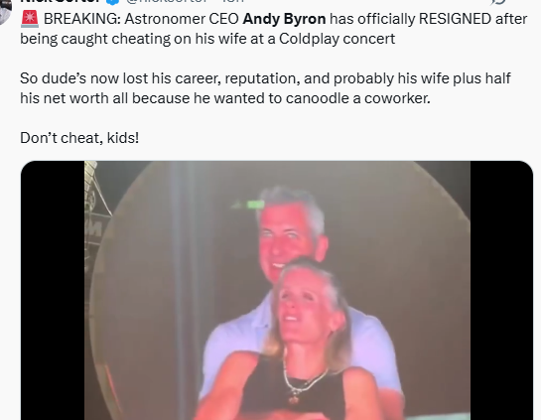Viewport: 541px width, 420px height.
Task: Click the red siren emoji
Action: click(x=30, y=19)
